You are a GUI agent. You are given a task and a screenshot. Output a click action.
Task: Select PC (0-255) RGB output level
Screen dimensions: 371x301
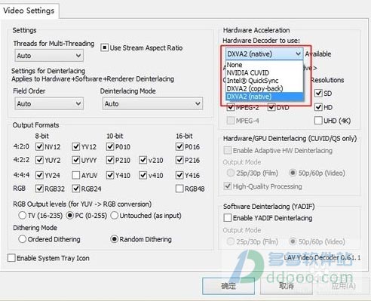pos(70,215)
